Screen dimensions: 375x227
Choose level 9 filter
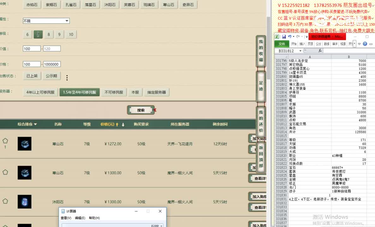[59, 34]
